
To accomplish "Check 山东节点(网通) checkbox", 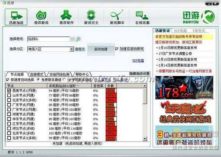I will click(x=9, y=95).
